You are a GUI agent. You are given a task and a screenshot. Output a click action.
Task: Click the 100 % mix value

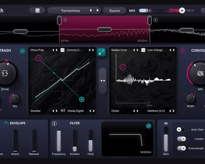pos(190,11)
